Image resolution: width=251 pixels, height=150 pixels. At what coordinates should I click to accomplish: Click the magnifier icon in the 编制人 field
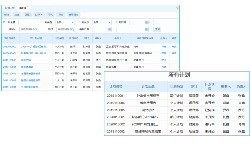click(36, 29)
